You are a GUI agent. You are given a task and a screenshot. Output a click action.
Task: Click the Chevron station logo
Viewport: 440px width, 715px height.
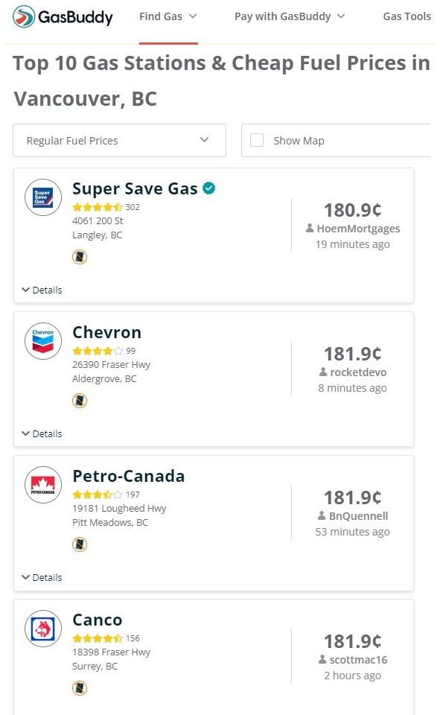point(43,341)
